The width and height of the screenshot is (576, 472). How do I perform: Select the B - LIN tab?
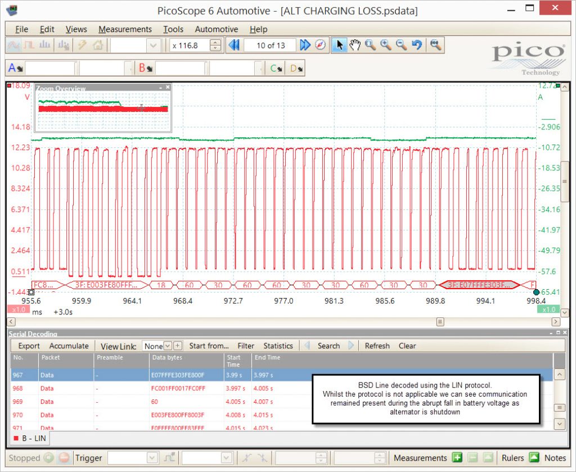coord(30,438)
